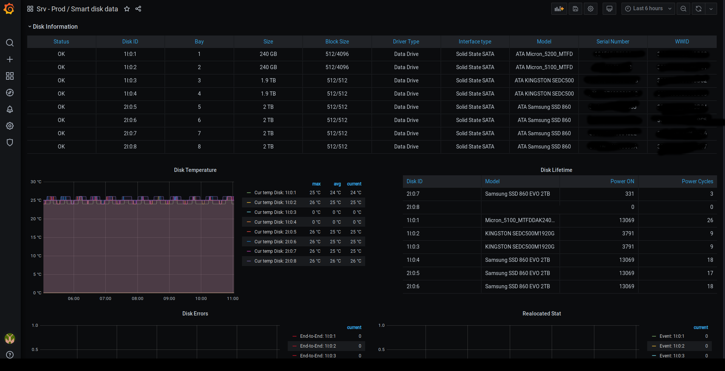Image resolution: width=725 pixels, height=371 pixels.
Task: Select the ATA Micron_5200_MTFD model cell
Action: pyautogui.click(x=544, y=54)
